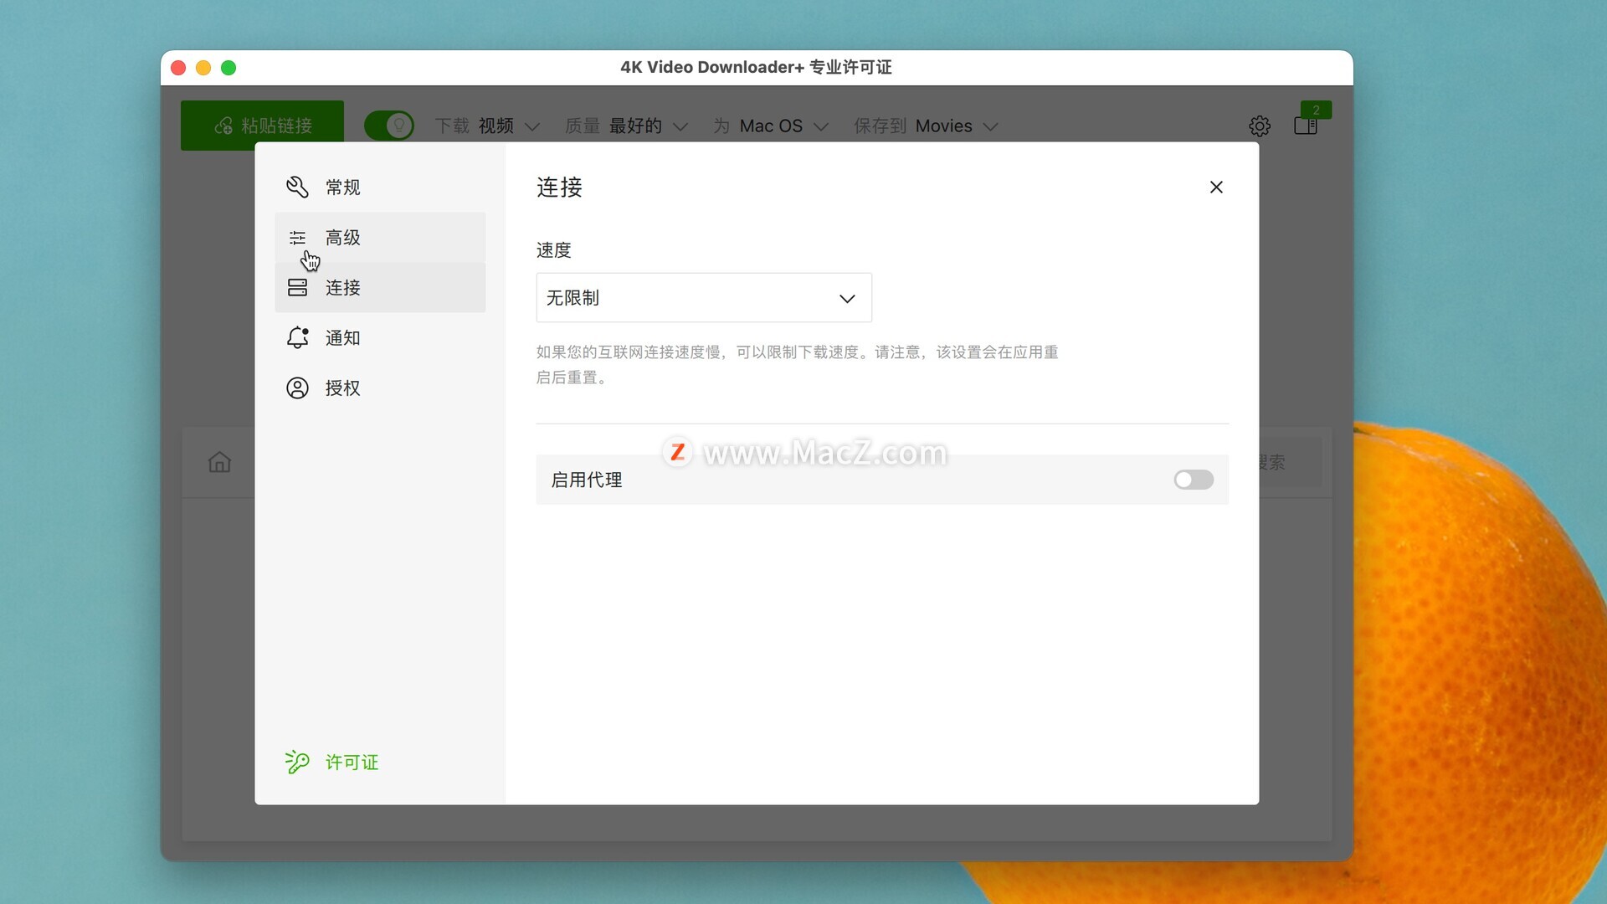Click the 粘贴链接 paste link button
The image size is (1607, 904).
tap(262, 126)
